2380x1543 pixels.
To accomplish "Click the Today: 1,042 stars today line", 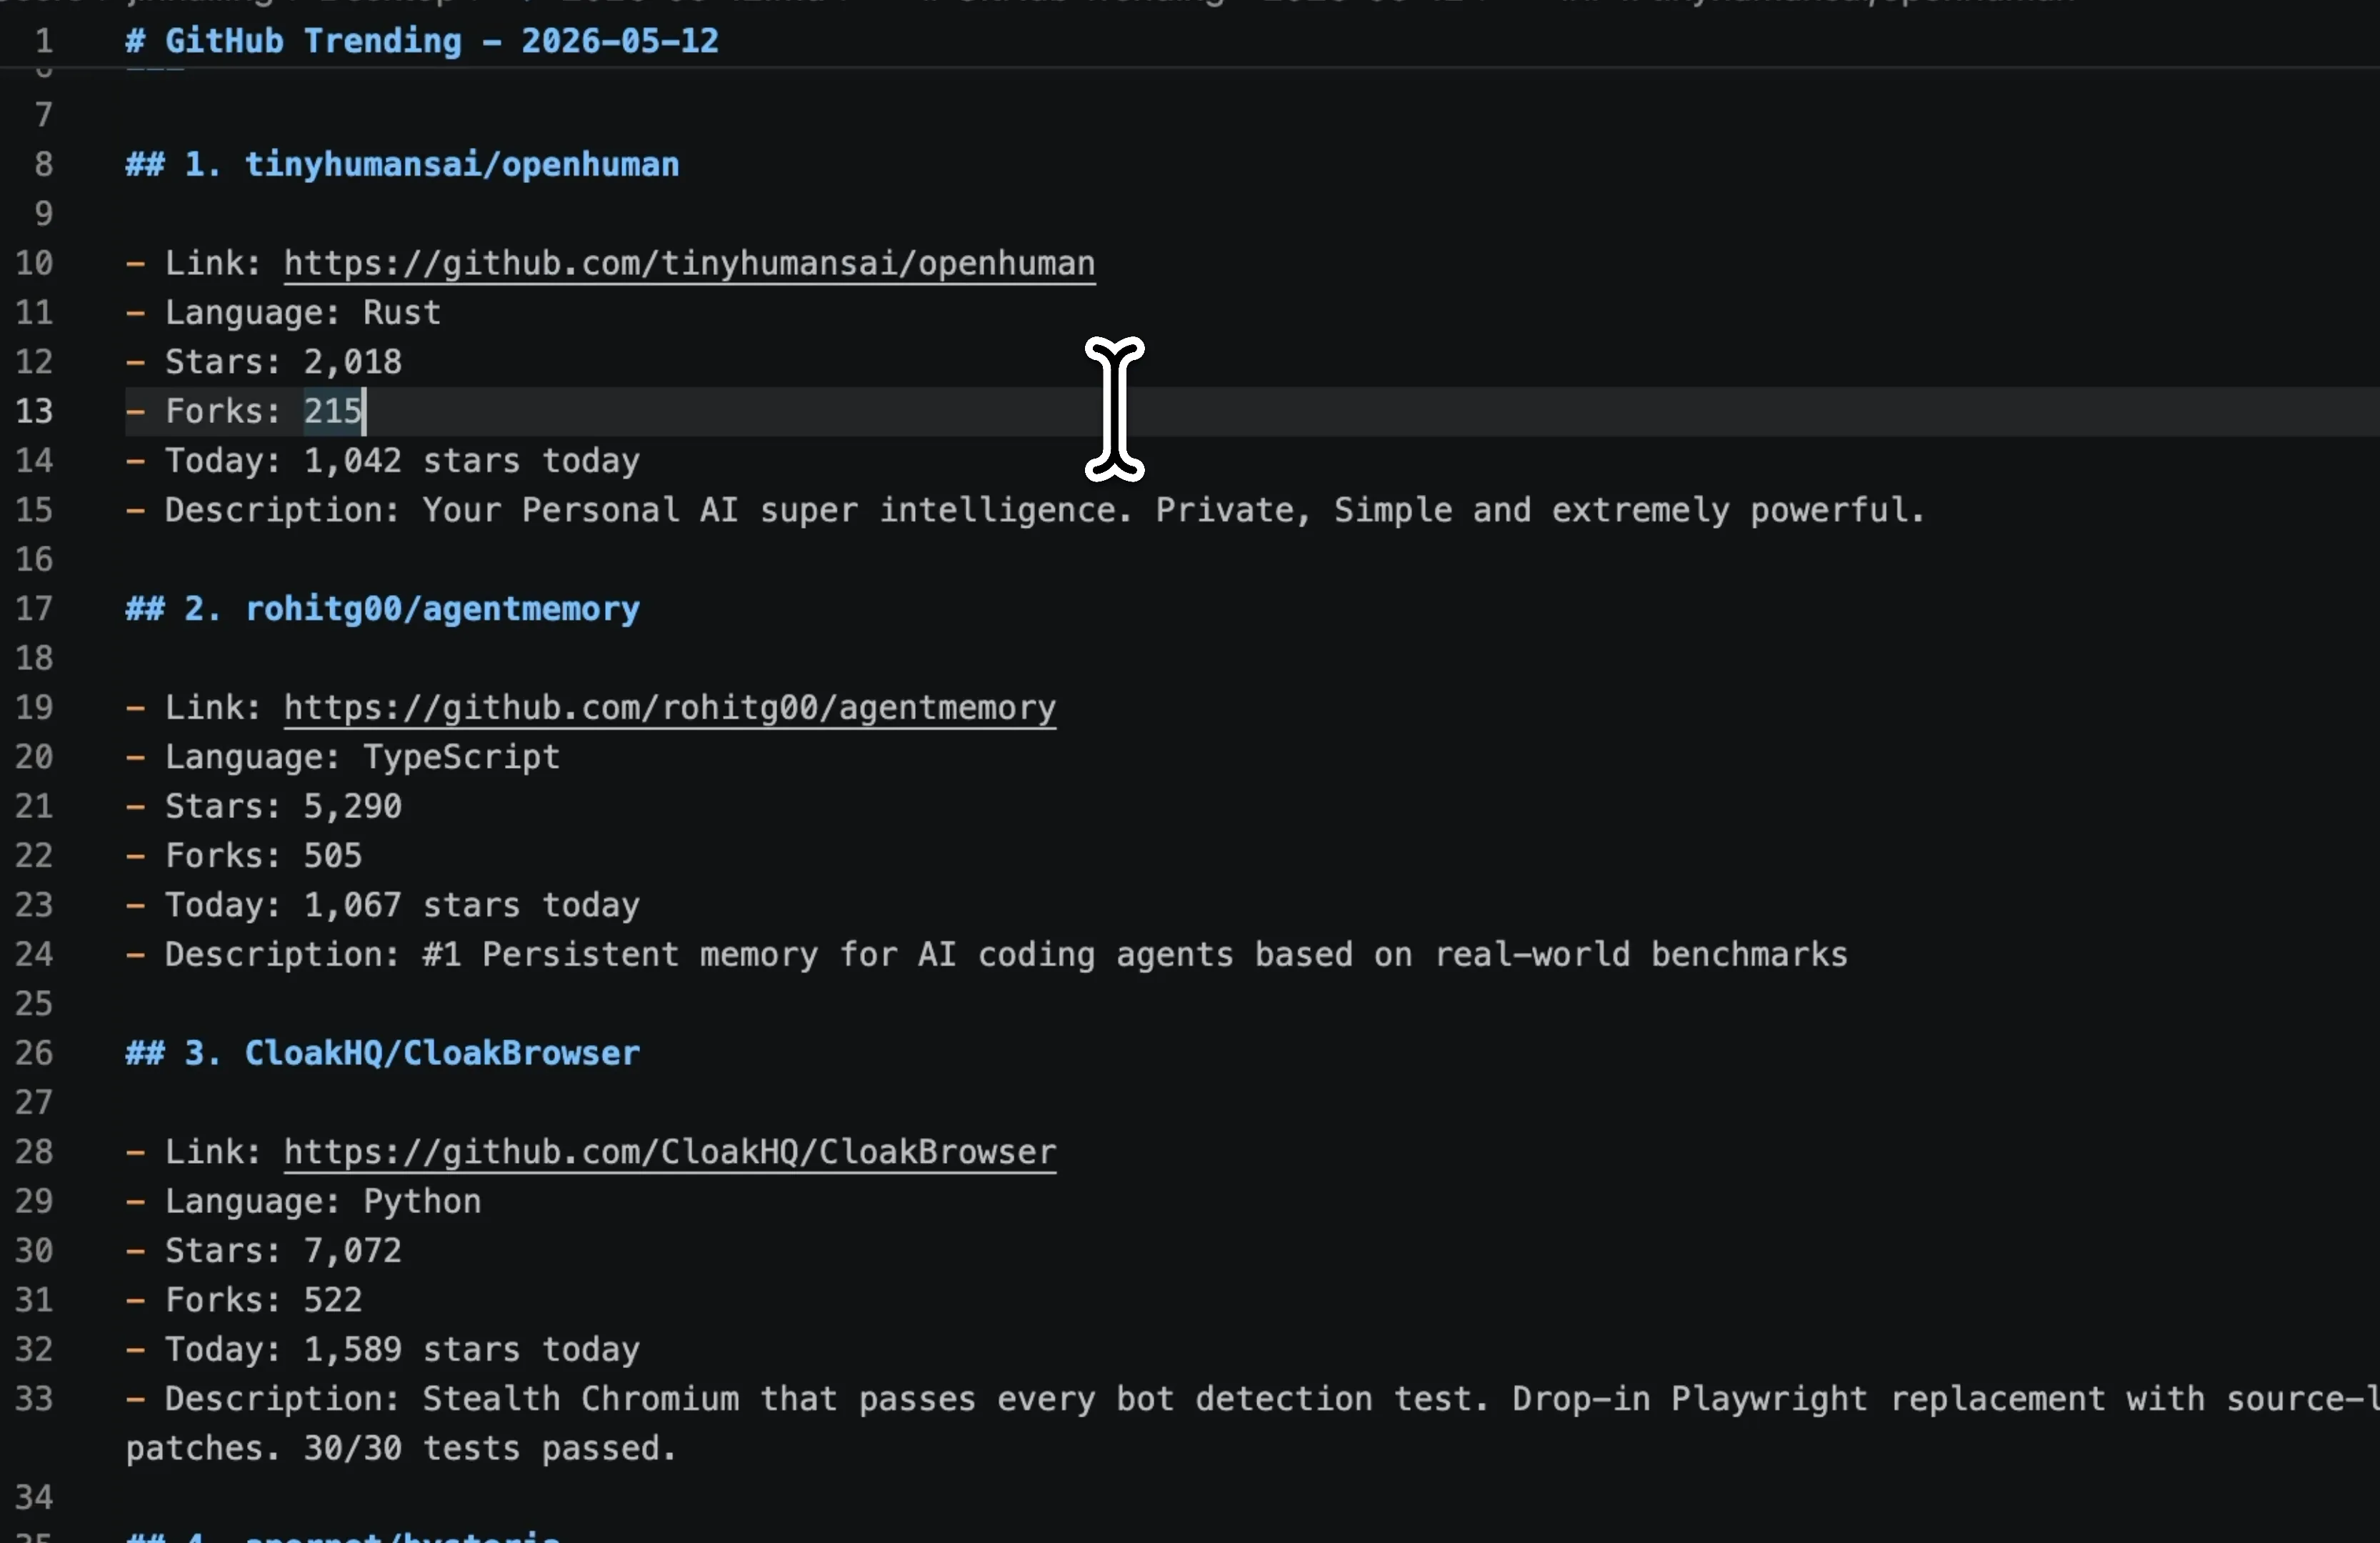I will (383, 461).
